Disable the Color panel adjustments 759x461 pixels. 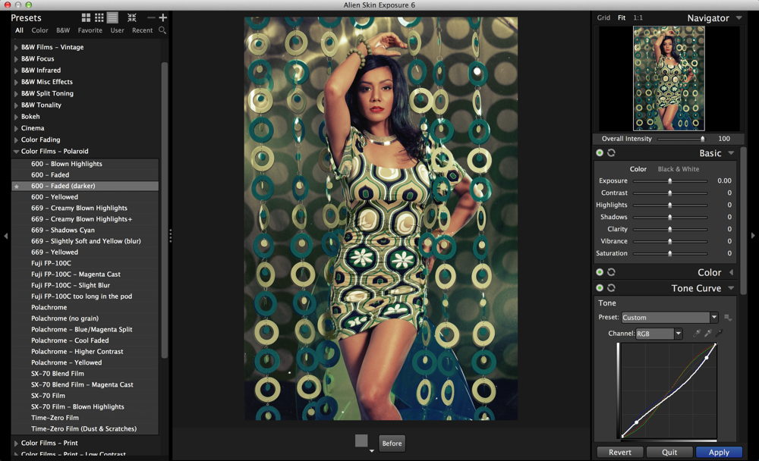[x=600, y=272]
